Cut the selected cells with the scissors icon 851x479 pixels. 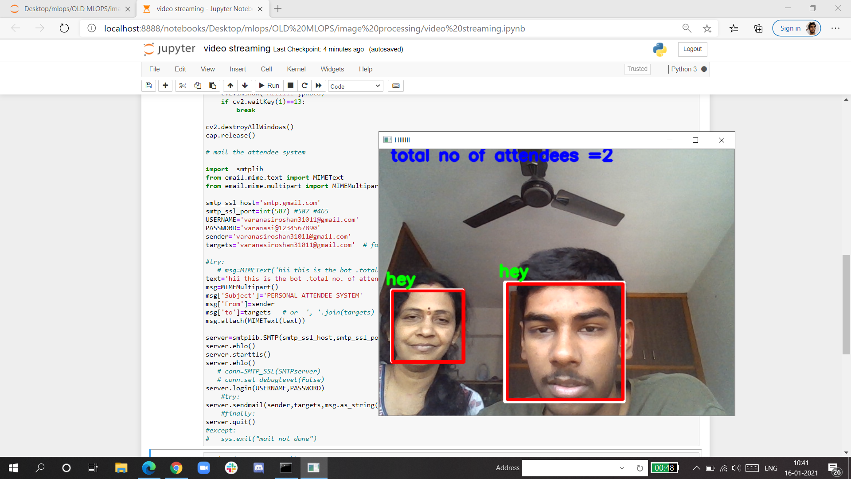(182, 86)
